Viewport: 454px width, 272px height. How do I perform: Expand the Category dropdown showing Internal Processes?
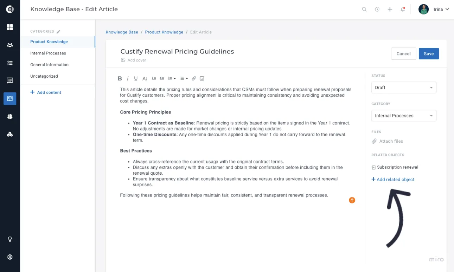click(404, 116)
